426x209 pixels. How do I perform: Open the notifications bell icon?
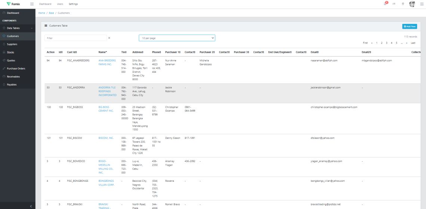point(385,4)
